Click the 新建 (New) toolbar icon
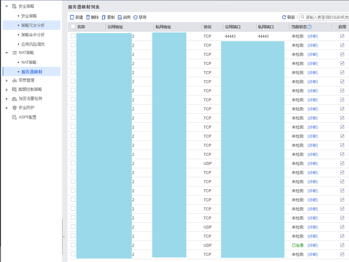 click(72, 17)
